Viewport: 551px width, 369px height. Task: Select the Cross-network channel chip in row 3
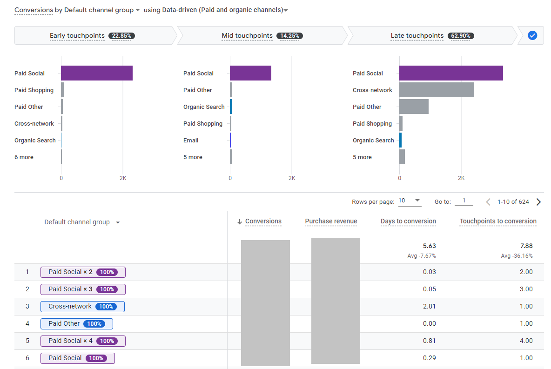coord(82,306)
